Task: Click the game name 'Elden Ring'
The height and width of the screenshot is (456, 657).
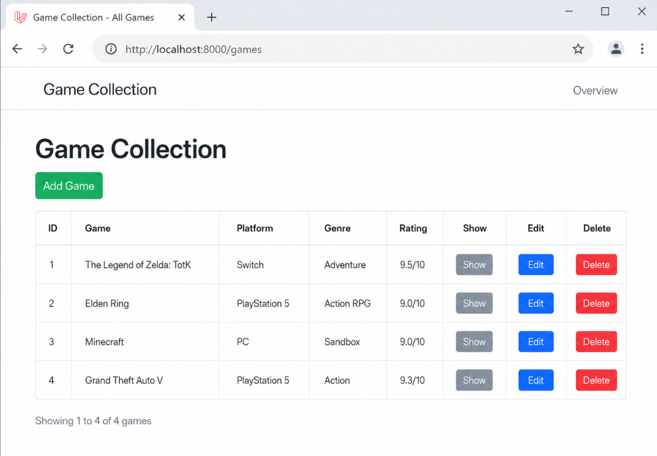Action: tap(107, 303)
